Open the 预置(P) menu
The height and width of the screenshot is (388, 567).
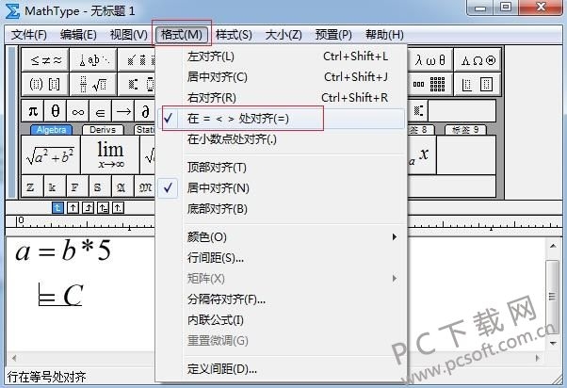(x=333, y=35)
